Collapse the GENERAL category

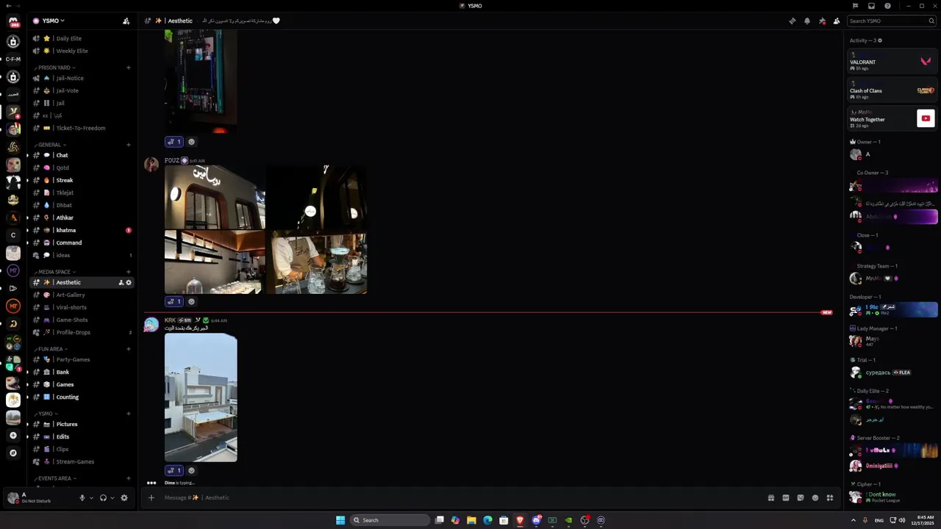50,145
